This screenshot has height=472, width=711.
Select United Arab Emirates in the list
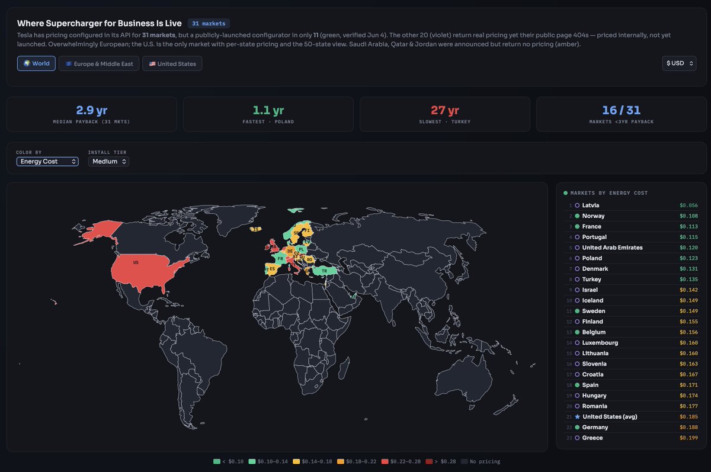coord(631,248)
